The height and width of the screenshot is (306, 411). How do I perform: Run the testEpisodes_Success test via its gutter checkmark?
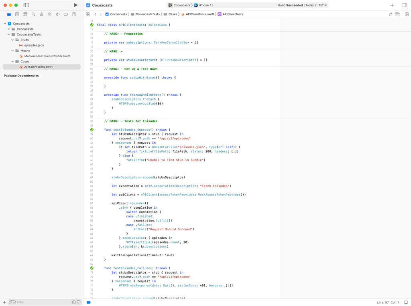point(92,129)
